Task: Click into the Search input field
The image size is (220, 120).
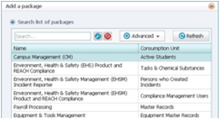Action: [53, 36]
